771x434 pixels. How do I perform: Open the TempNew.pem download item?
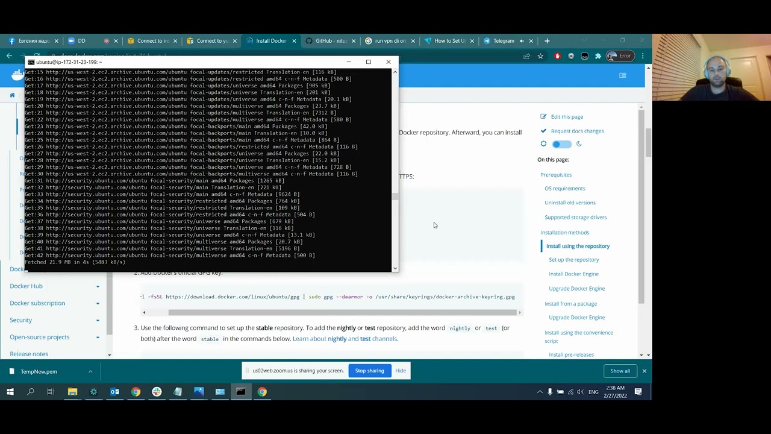[39, 371]
